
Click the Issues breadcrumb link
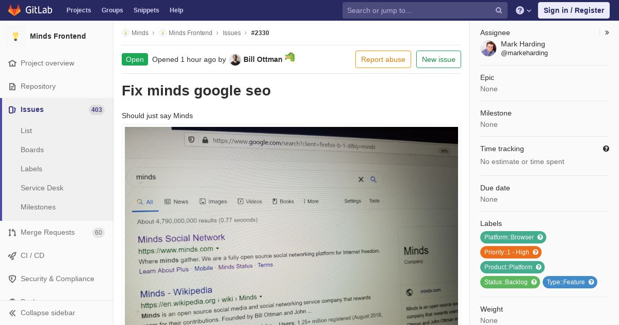232,33
